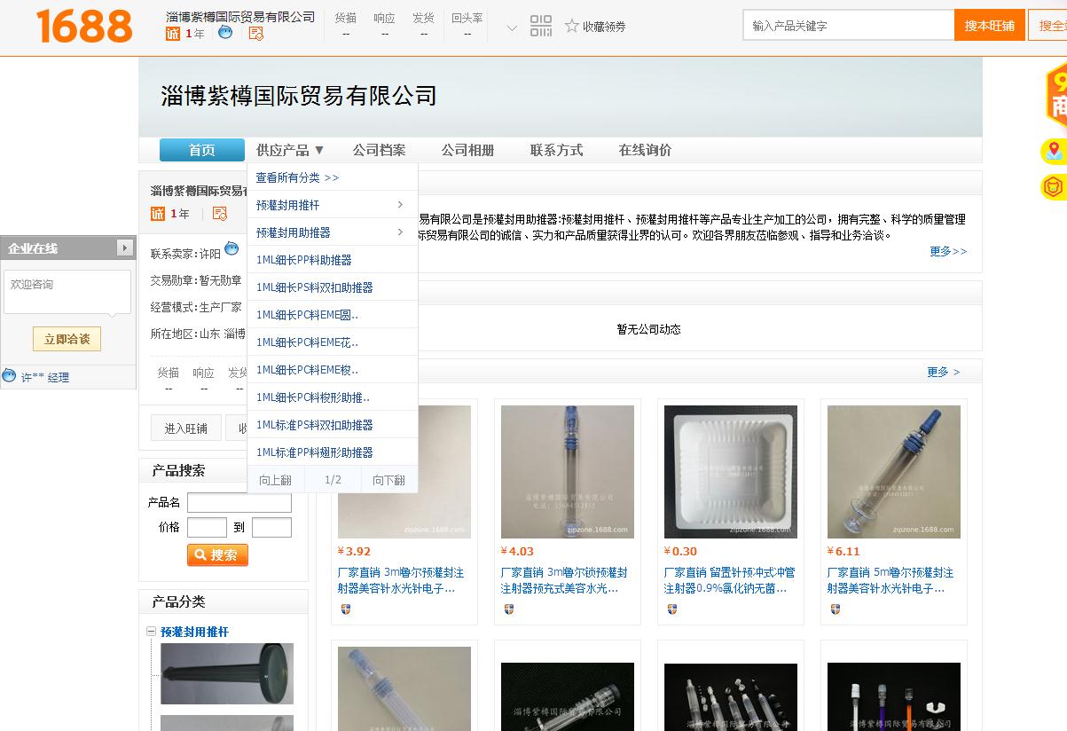1067x731 pixels.
Task: Click the header integrity 诚 badge icon
Action: pyautogui.click(x=173, y=34)
